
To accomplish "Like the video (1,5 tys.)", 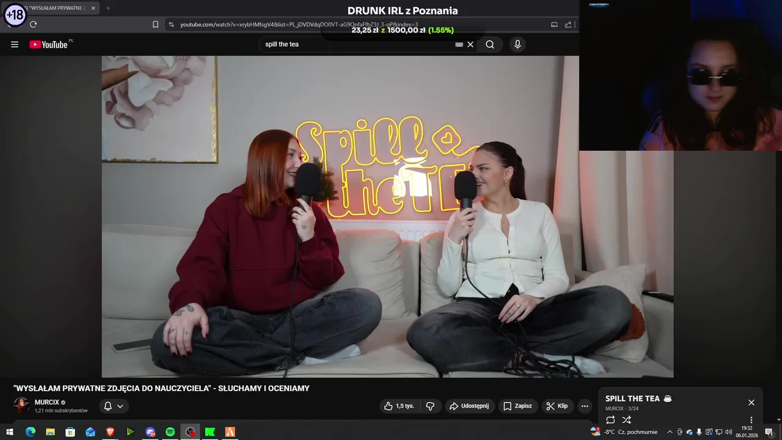I will point(399,406).
